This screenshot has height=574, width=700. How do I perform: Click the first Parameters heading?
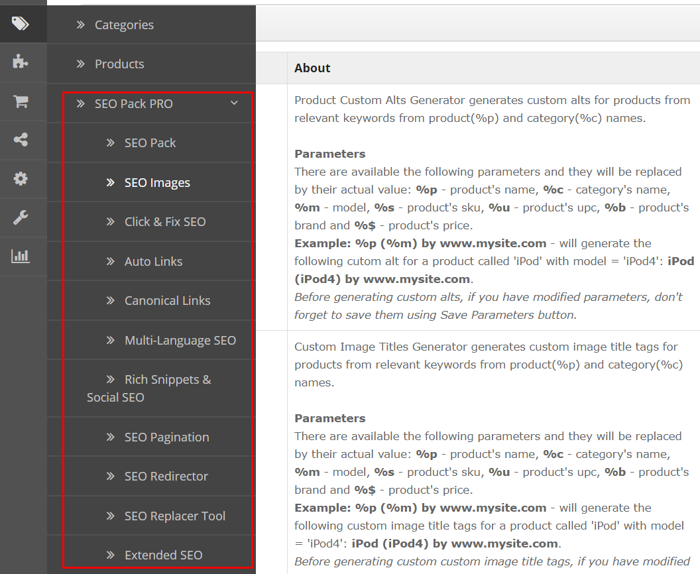coord(330,154)
